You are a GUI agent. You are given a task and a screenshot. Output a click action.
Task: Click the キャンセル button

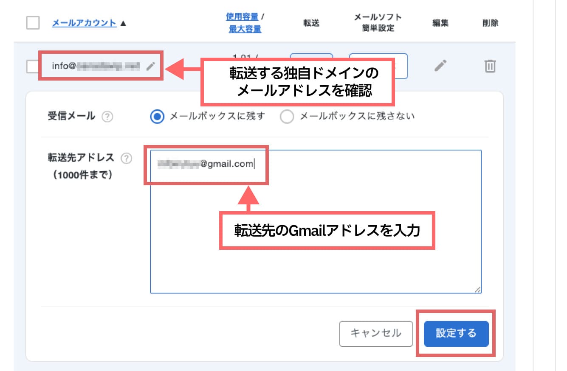(x=375, y=334)
